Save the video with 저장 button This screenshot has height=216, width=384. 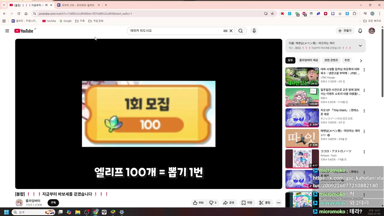247,203
